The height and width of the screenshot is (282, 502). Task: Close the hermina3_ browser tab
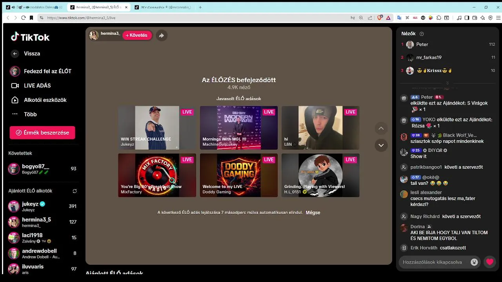126,7
